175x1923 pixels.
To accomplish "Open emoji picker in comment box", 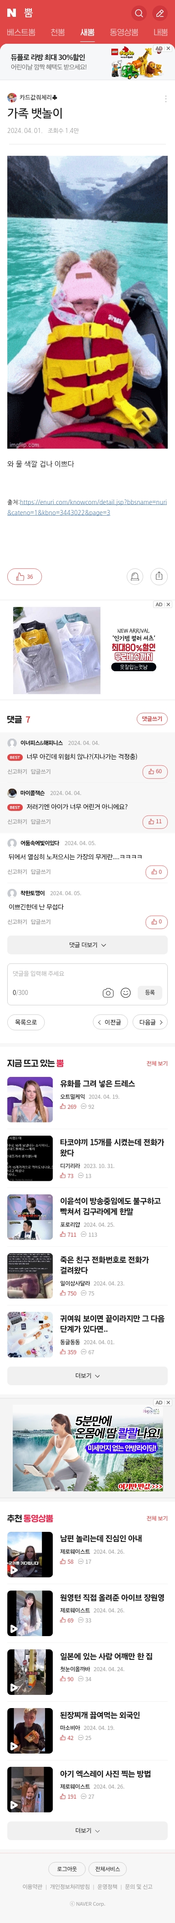I will point(126,992).
